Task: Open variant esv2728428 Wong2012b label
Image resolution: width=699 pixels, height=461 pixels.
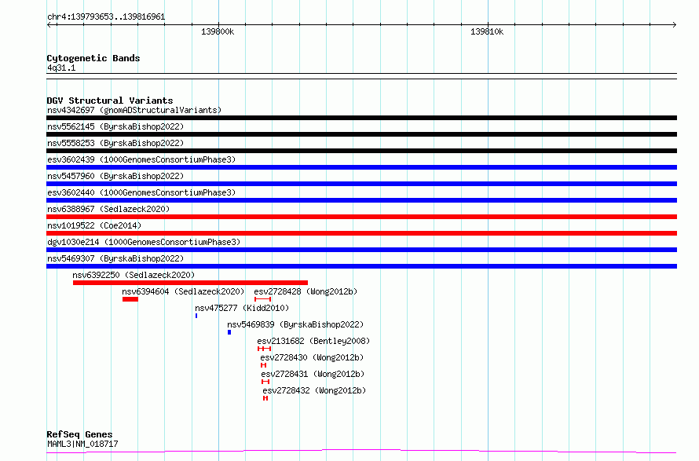Action: pyautogui.click(x=306, y=291)
